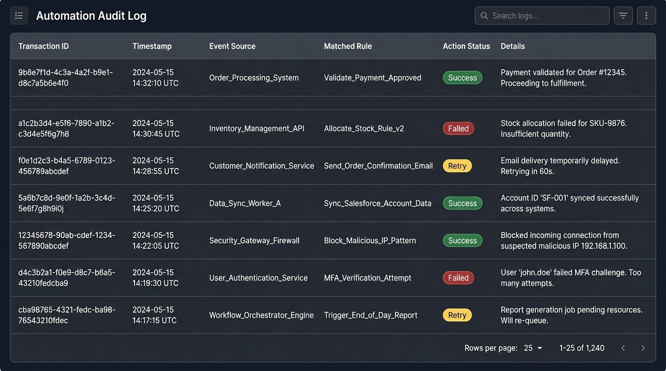This screenshot has width=666, height=371.
Task: Click the filter icon near the search bar
Action: pyautogui.click(x=623, y=15)
